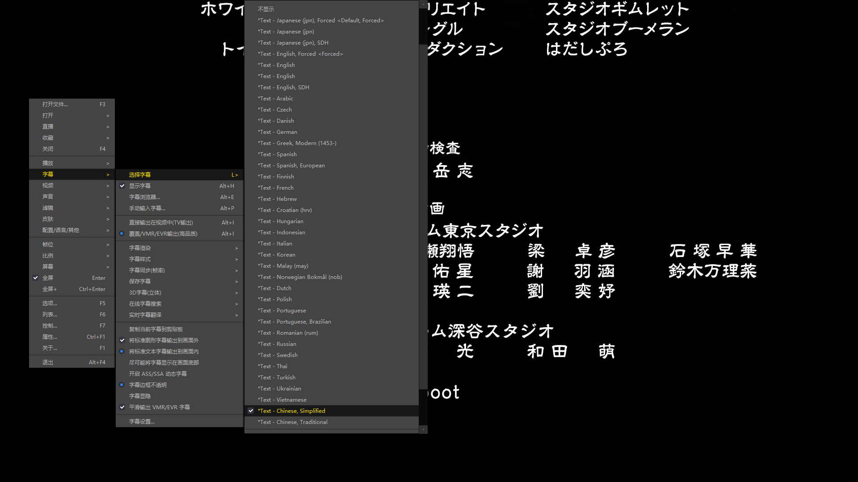Expand the 播放 submenu
Screen dimensions: 858x482
coord(72,163)
